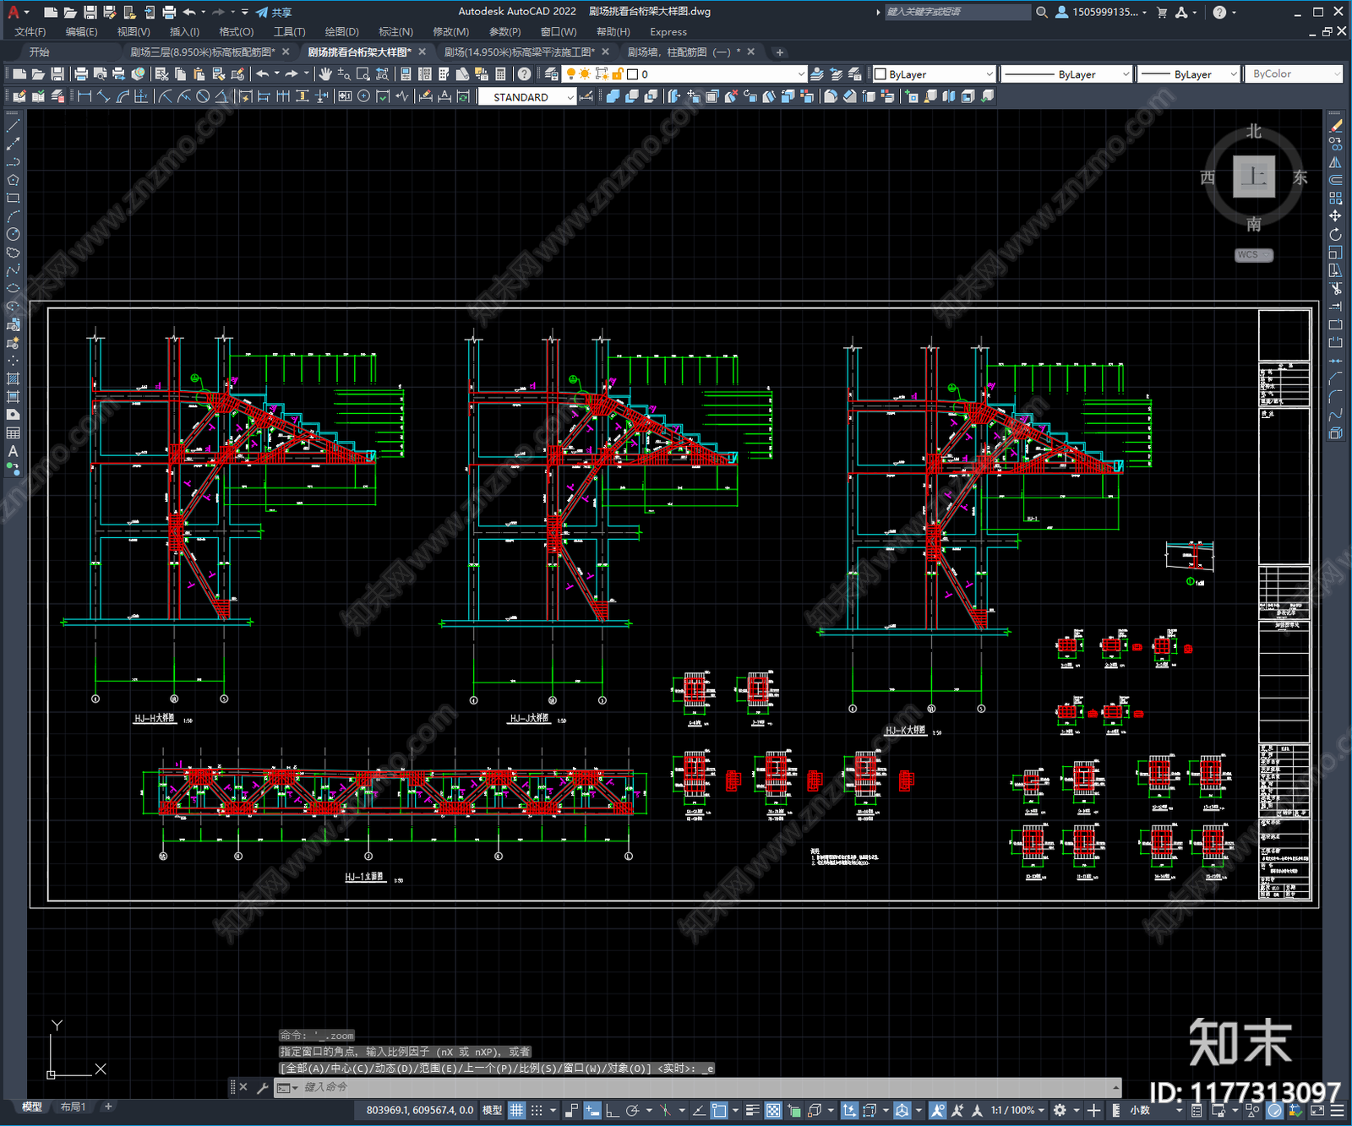Click the 共享 share button
The width and height of the screenshot is (1352, 1126).
(x=274, y=12)
